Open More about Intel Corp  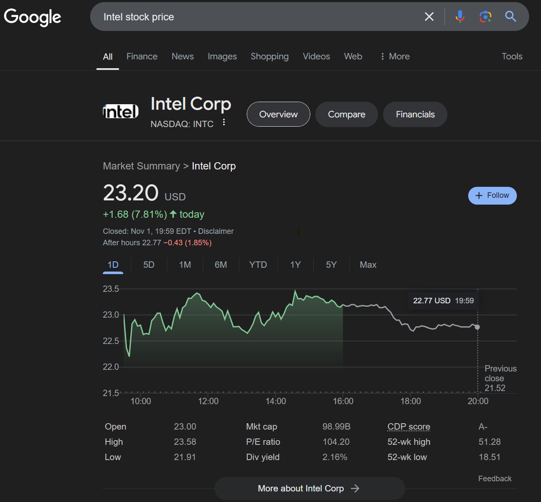coord(309,488)
